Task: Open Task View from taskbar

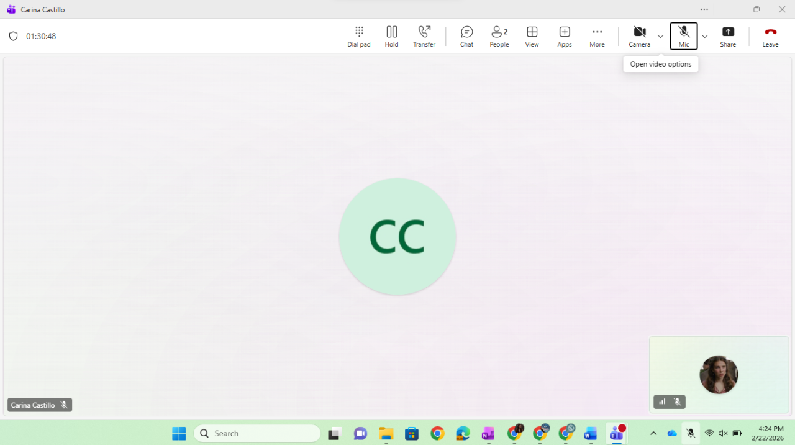Action: coord(335,433)
